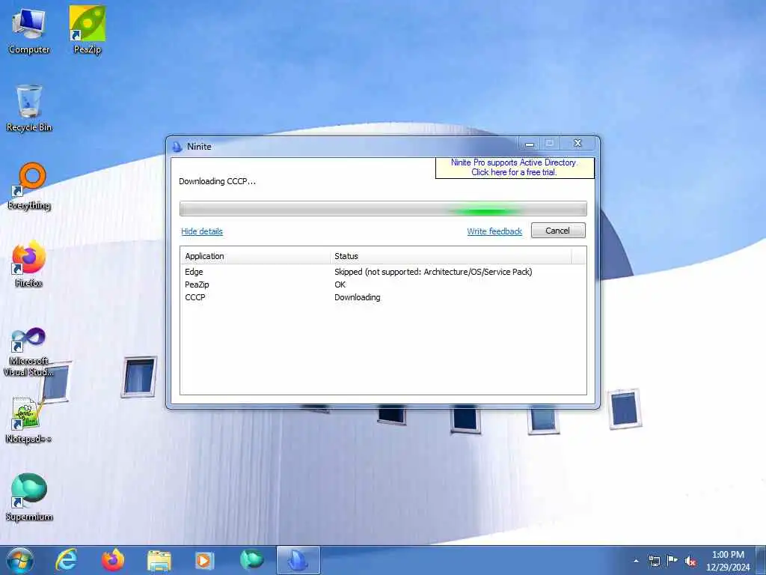Viewport: 766px width, 575px height.
Task: Click the Application column header
Action: (x=256, y=256)
